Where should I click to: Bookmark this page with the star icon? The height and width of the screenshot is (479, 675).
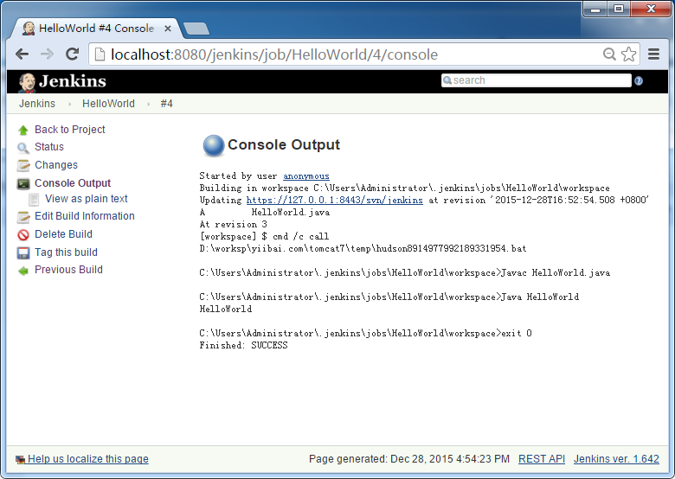[x=628, y=54]
